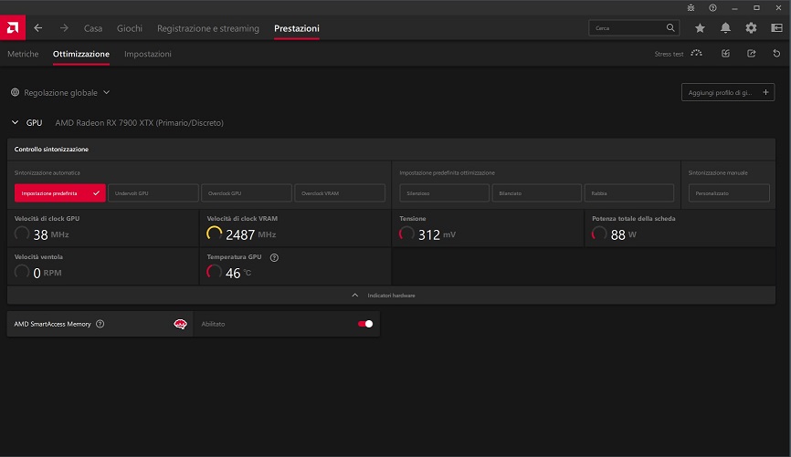Click the Stress test label
Image resolution: width=791 pixels, height=457 pixels.
point(669,54)
